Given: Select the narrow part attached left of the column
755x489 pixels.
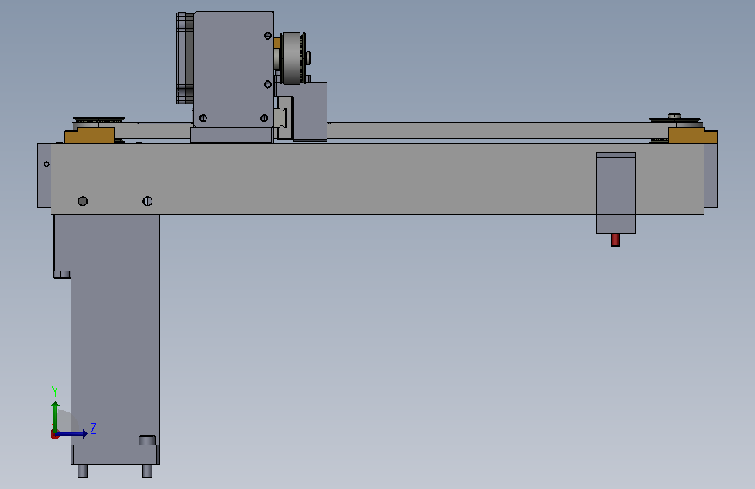Looking at the screenshot, I should 62,246.
